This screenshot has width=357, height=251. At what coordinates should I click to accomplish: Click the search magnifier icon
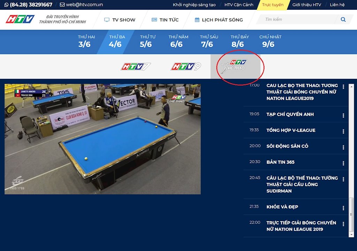click(x=343, y=20)
